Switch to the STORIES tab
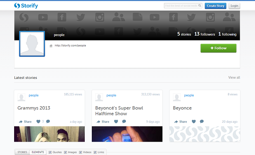Screen dimensions: 255x155 (x=22, y=152)
